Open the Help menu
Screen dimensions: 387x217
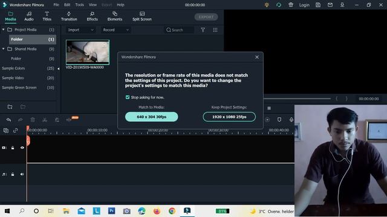pyautogui.click(x=120, y=5)
